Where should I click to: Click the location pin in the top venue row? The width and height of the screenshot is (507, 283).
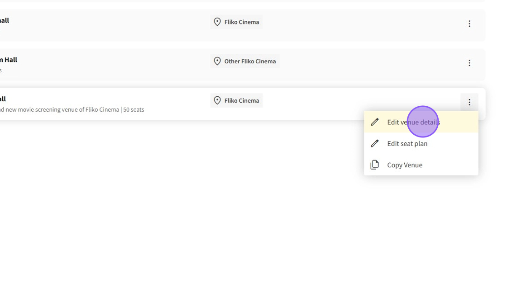point(217,22)
